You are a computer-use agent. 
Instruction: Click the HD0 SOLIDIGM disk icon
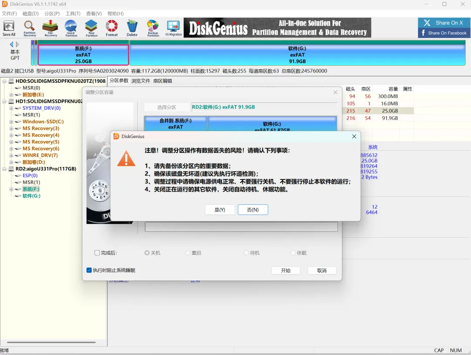point(11,81)
